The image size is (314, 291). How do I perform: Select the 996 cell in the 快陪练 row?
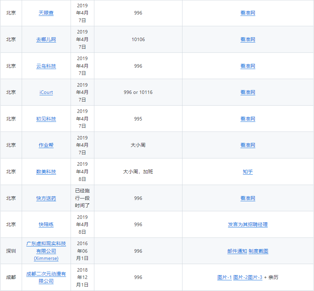pyautogui.click(x=138, y=224)
